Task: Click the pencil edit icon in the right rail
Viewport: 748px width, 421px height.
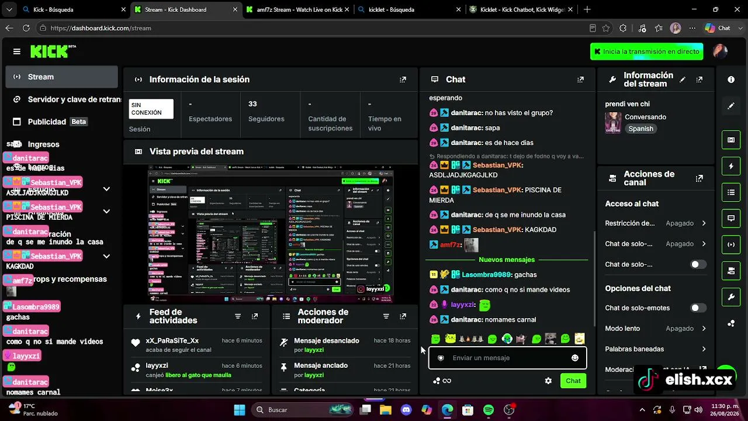Action: click(731, 106)
